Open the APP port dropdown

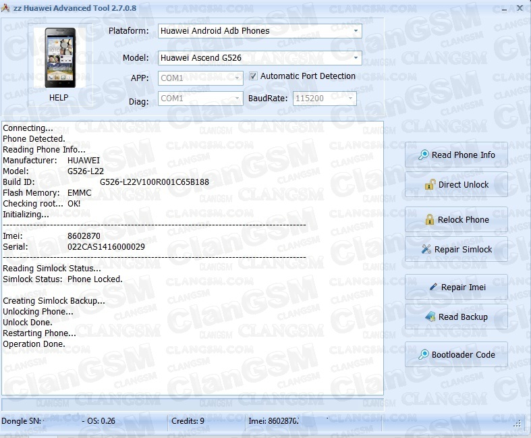237,78
